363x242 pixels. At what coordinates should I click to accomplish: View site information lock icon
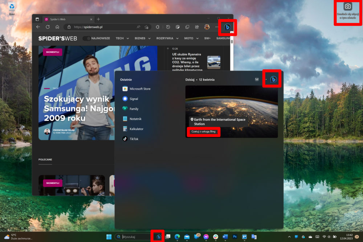69,27
